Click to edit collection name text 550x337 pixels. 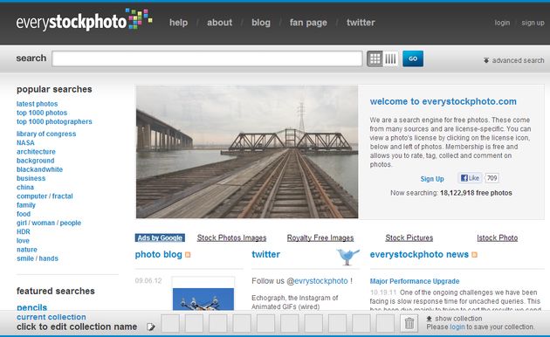pyautogui.click(x=77, y=327)
